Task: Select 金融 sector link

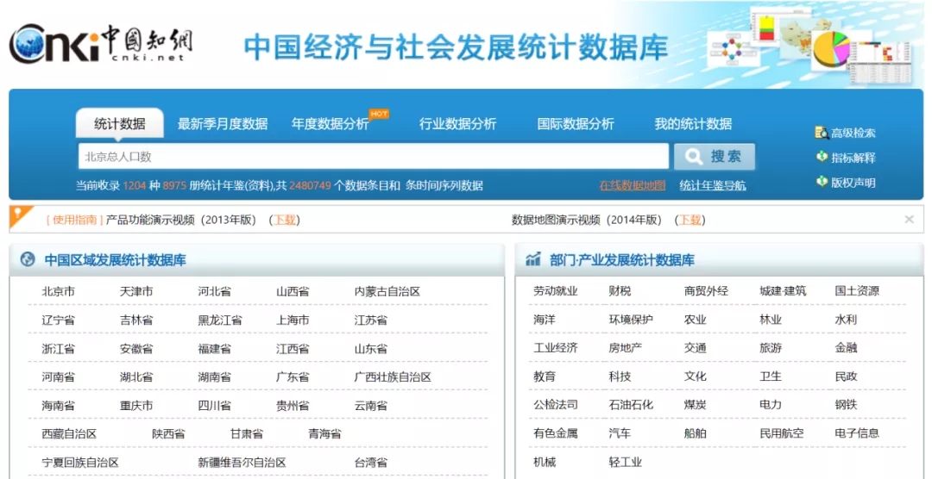Action: [846, 348]
